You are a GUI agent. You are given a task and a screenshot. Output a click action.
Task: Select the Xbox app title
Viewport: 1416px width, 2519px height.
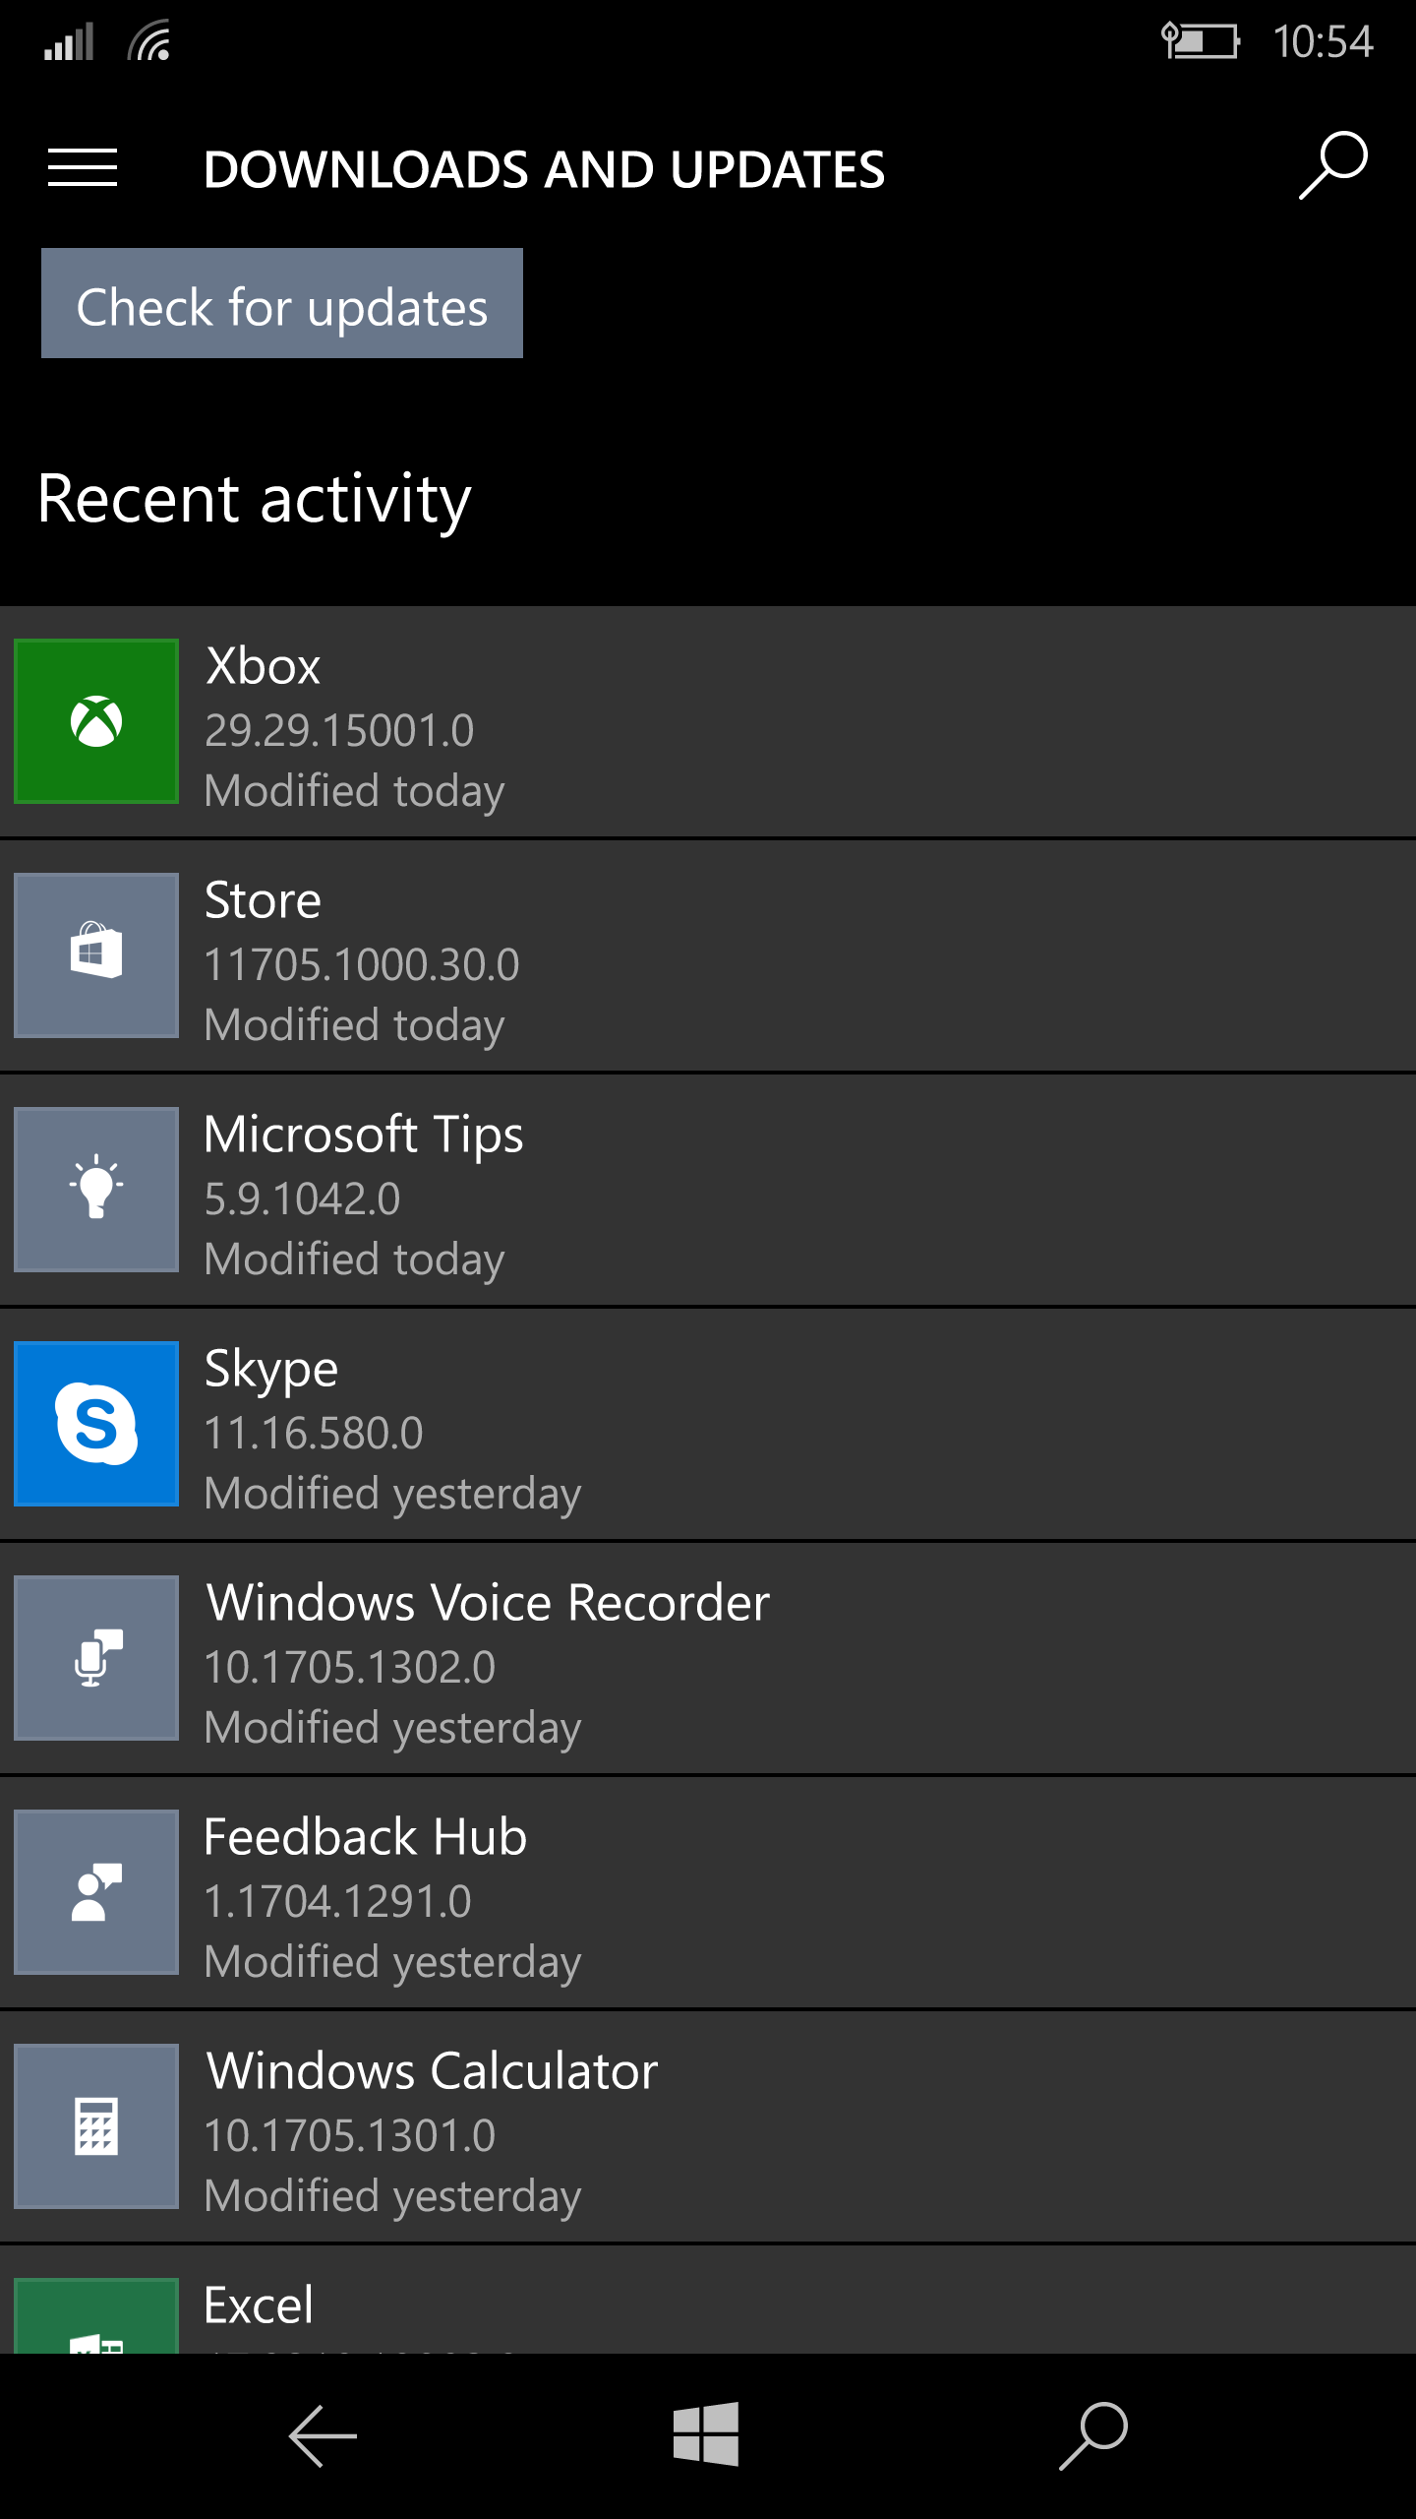(x=263, y=666)
